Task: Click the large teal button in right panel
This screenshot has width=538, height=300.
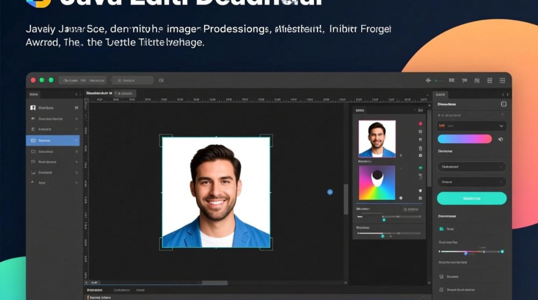Action: pos(472,198)
